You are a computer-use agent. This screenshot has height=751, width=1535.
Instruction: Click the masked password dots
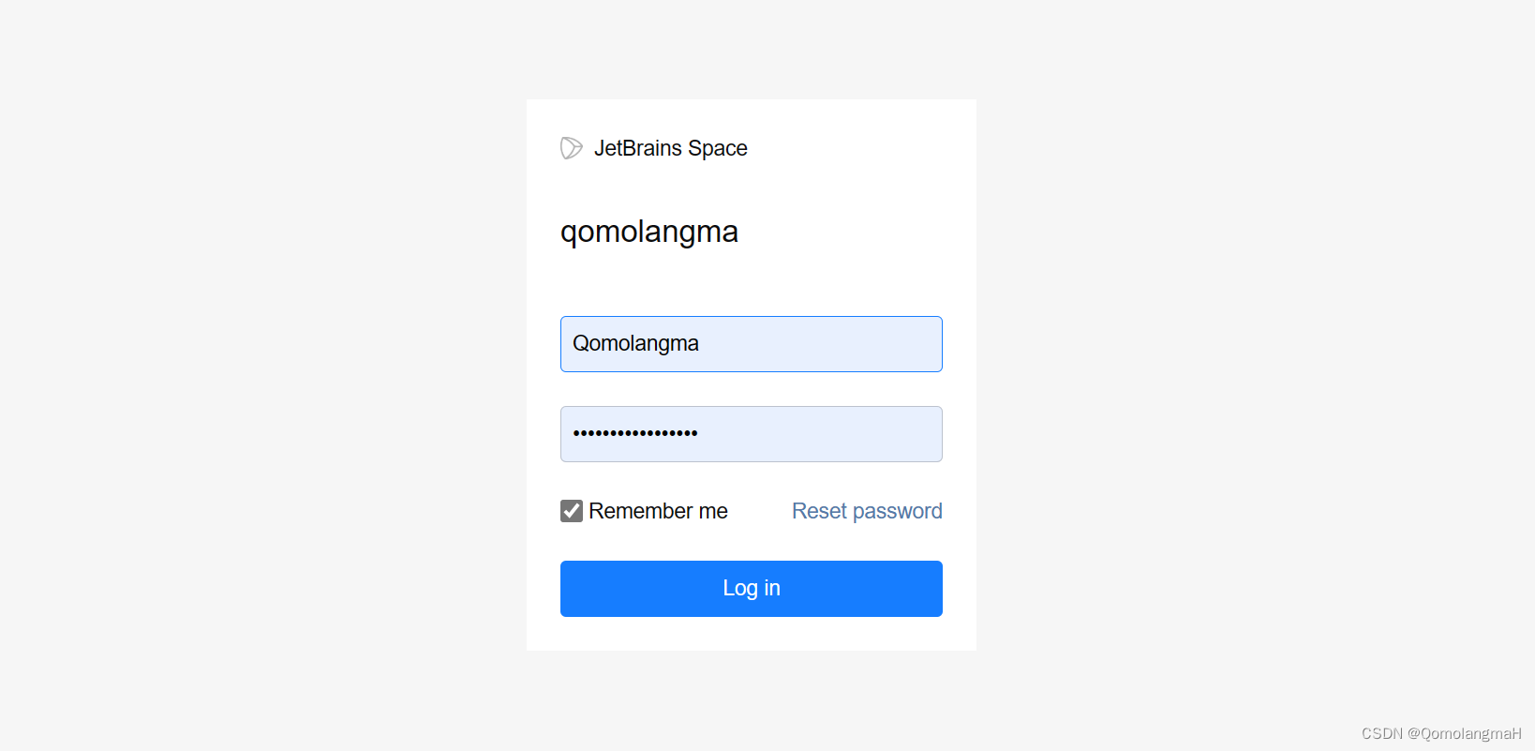click(634, 434)
